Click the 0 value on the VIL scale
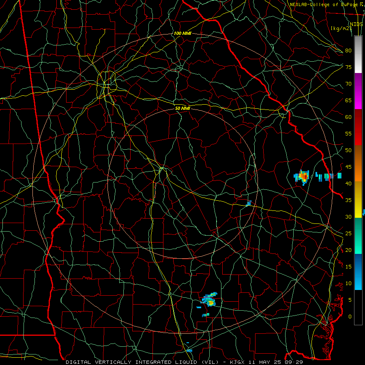Screen dimensions: 365x365 (350, 317)
